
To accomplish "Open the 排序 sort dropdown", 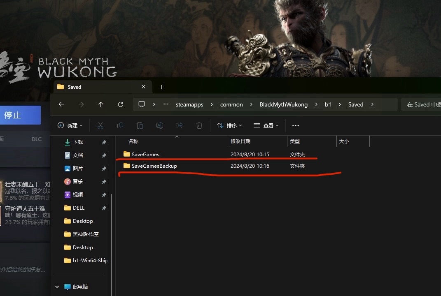I will (229, 125).
